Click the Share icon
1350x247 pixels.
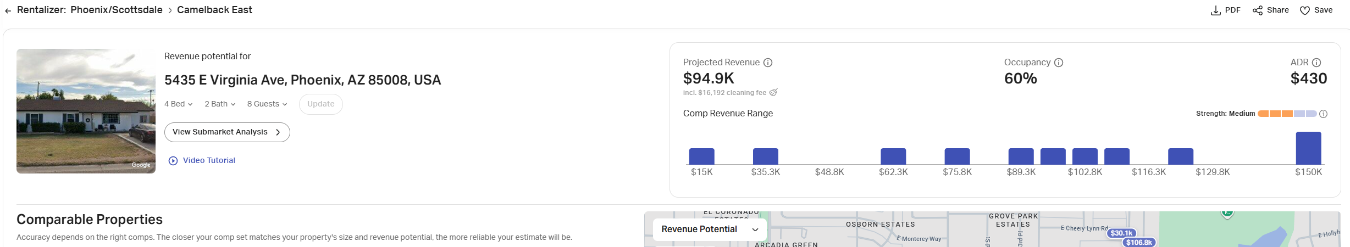pos(1258,10)
